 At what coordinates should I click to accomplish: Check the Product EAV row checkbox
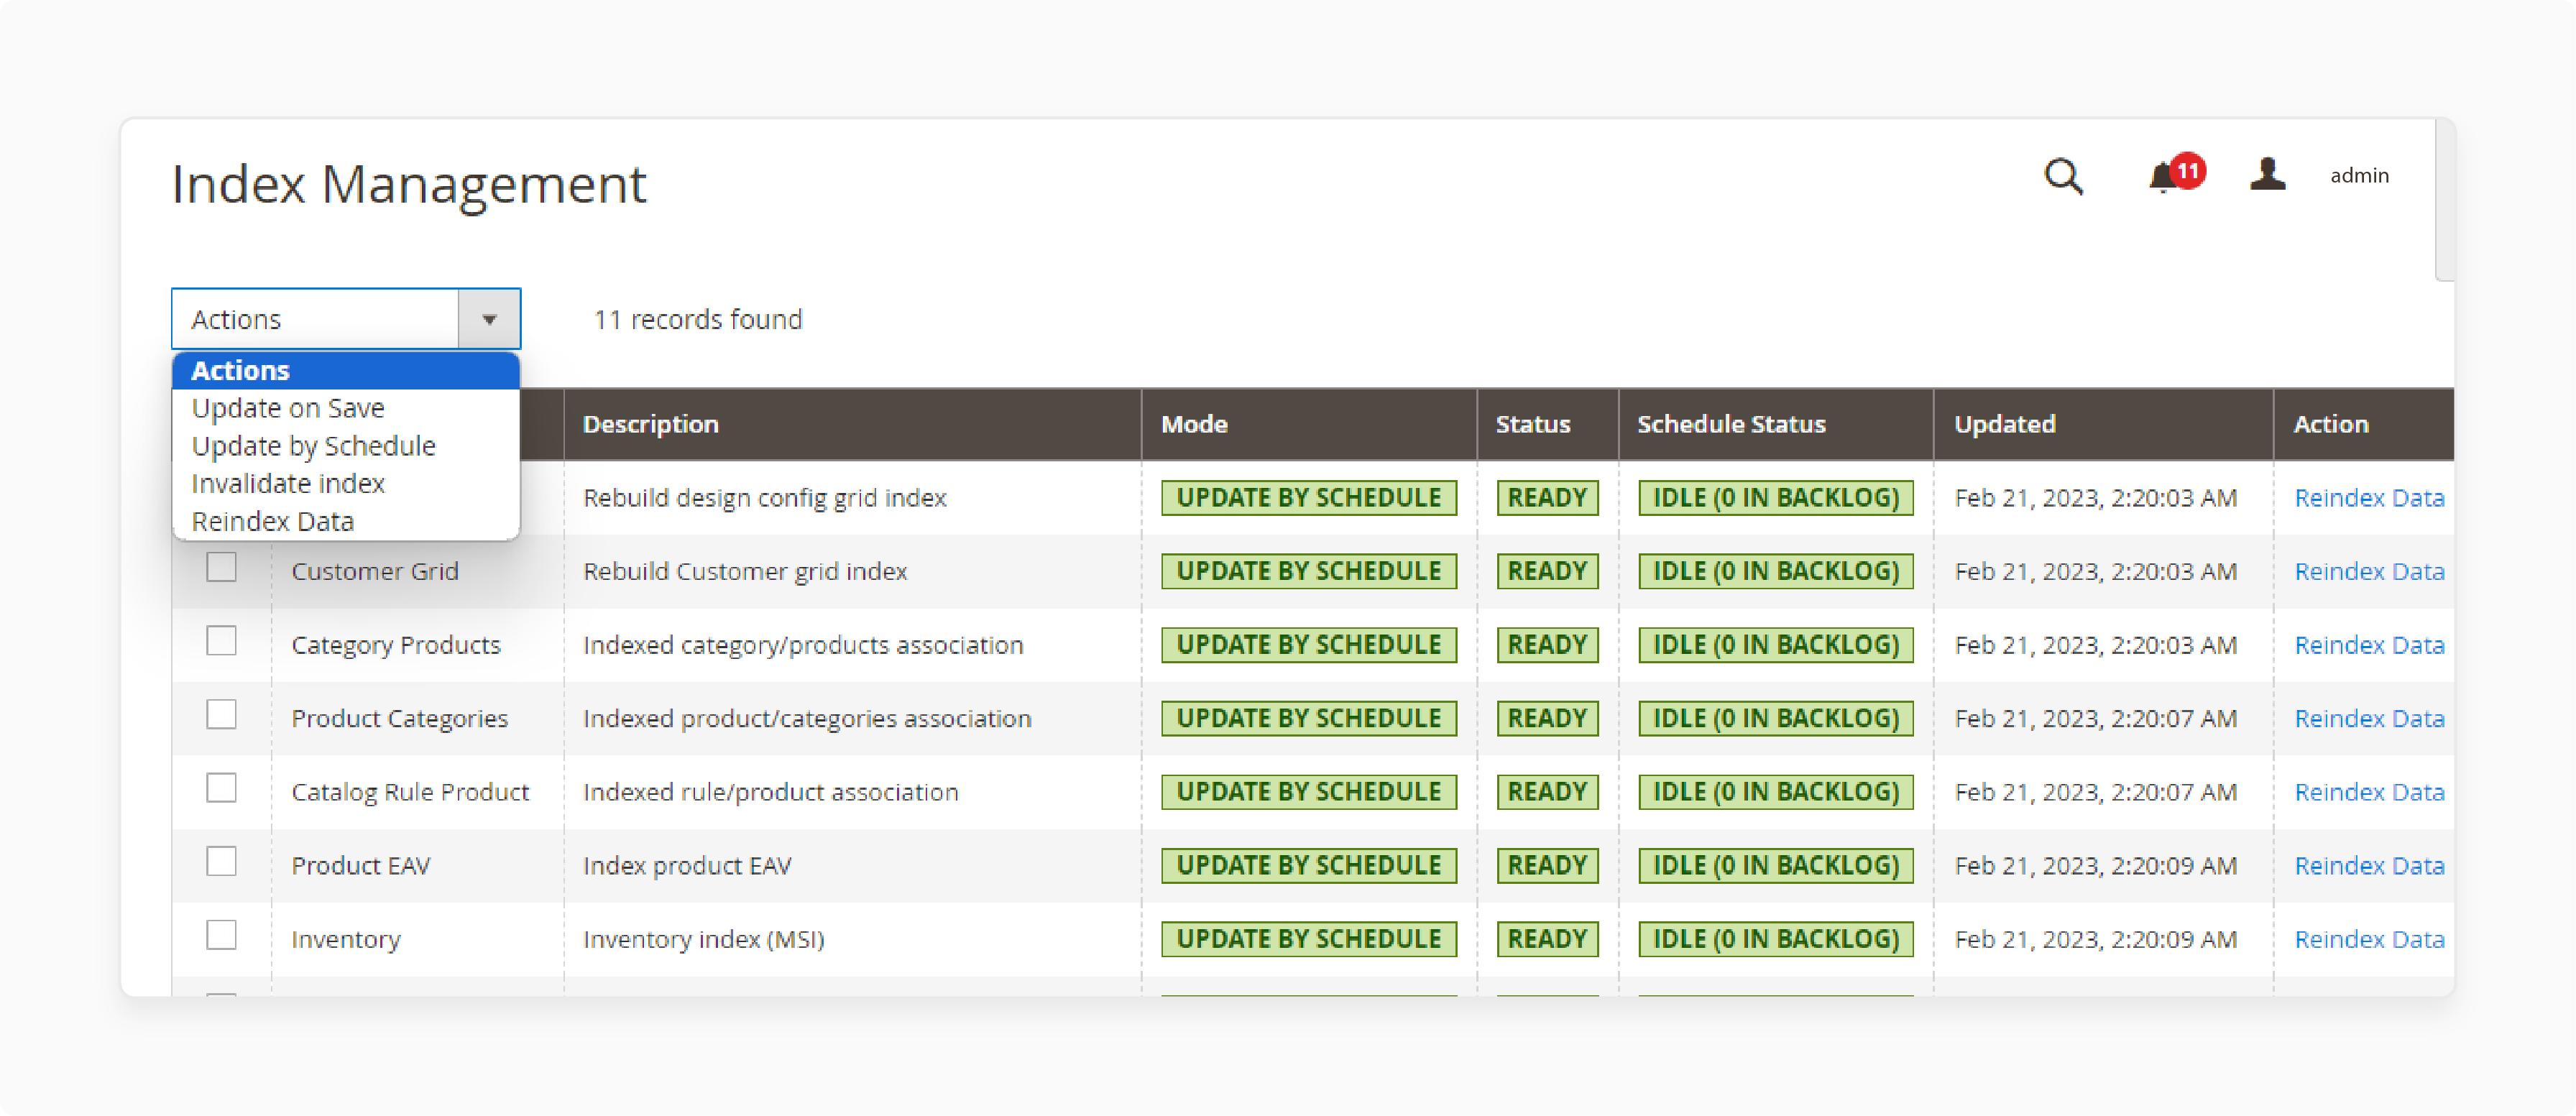point(221,861)
